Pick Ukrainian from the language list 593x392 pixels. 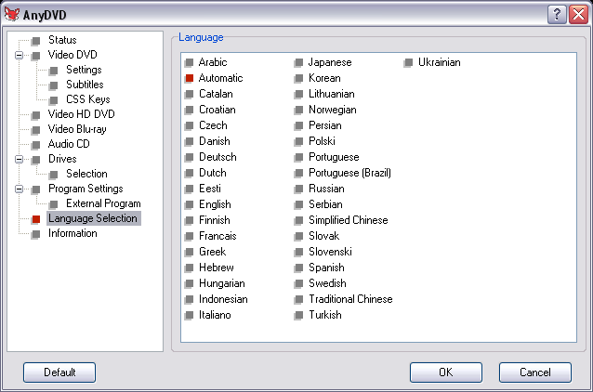439,62
